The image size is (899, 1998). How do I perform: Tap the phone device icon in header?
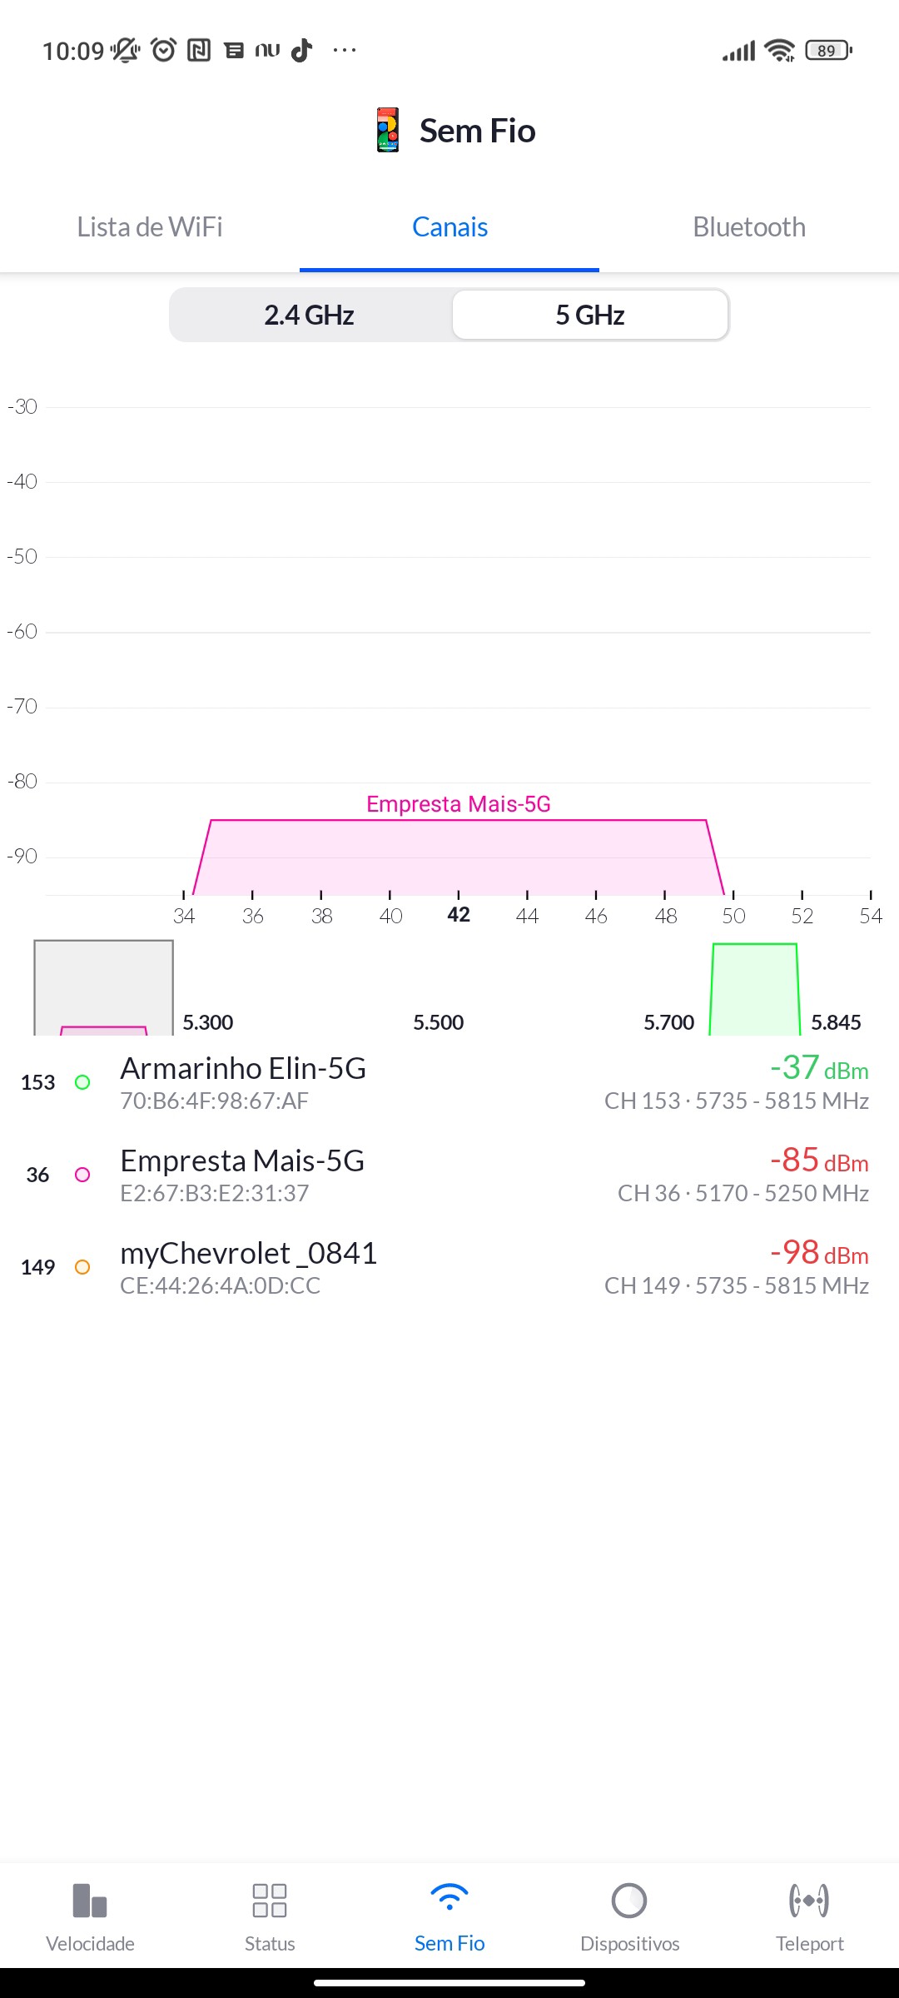[388, 131]
